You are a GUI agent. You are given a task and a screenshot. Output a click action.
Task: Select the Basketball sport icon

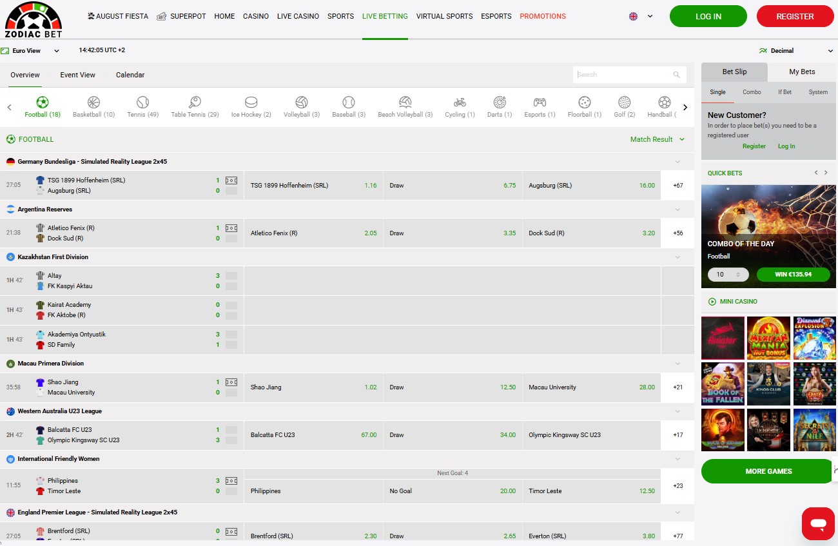[x=93, y=102]
